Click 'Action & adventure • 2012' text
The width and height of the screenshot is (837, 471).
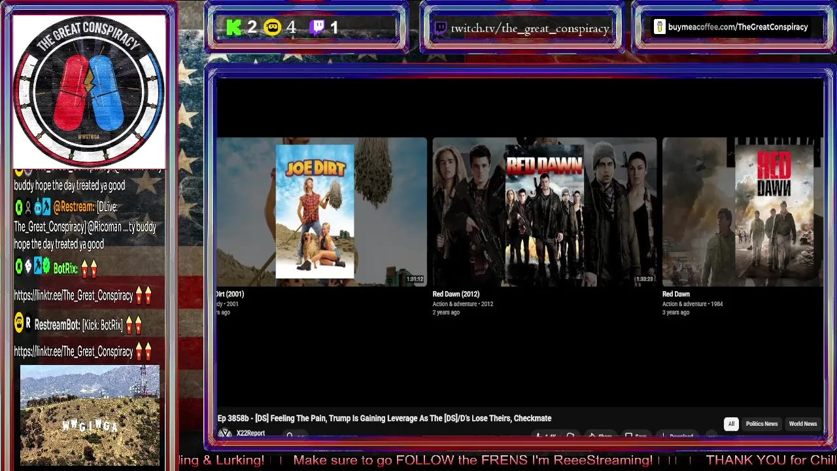[x=462, y=304]
